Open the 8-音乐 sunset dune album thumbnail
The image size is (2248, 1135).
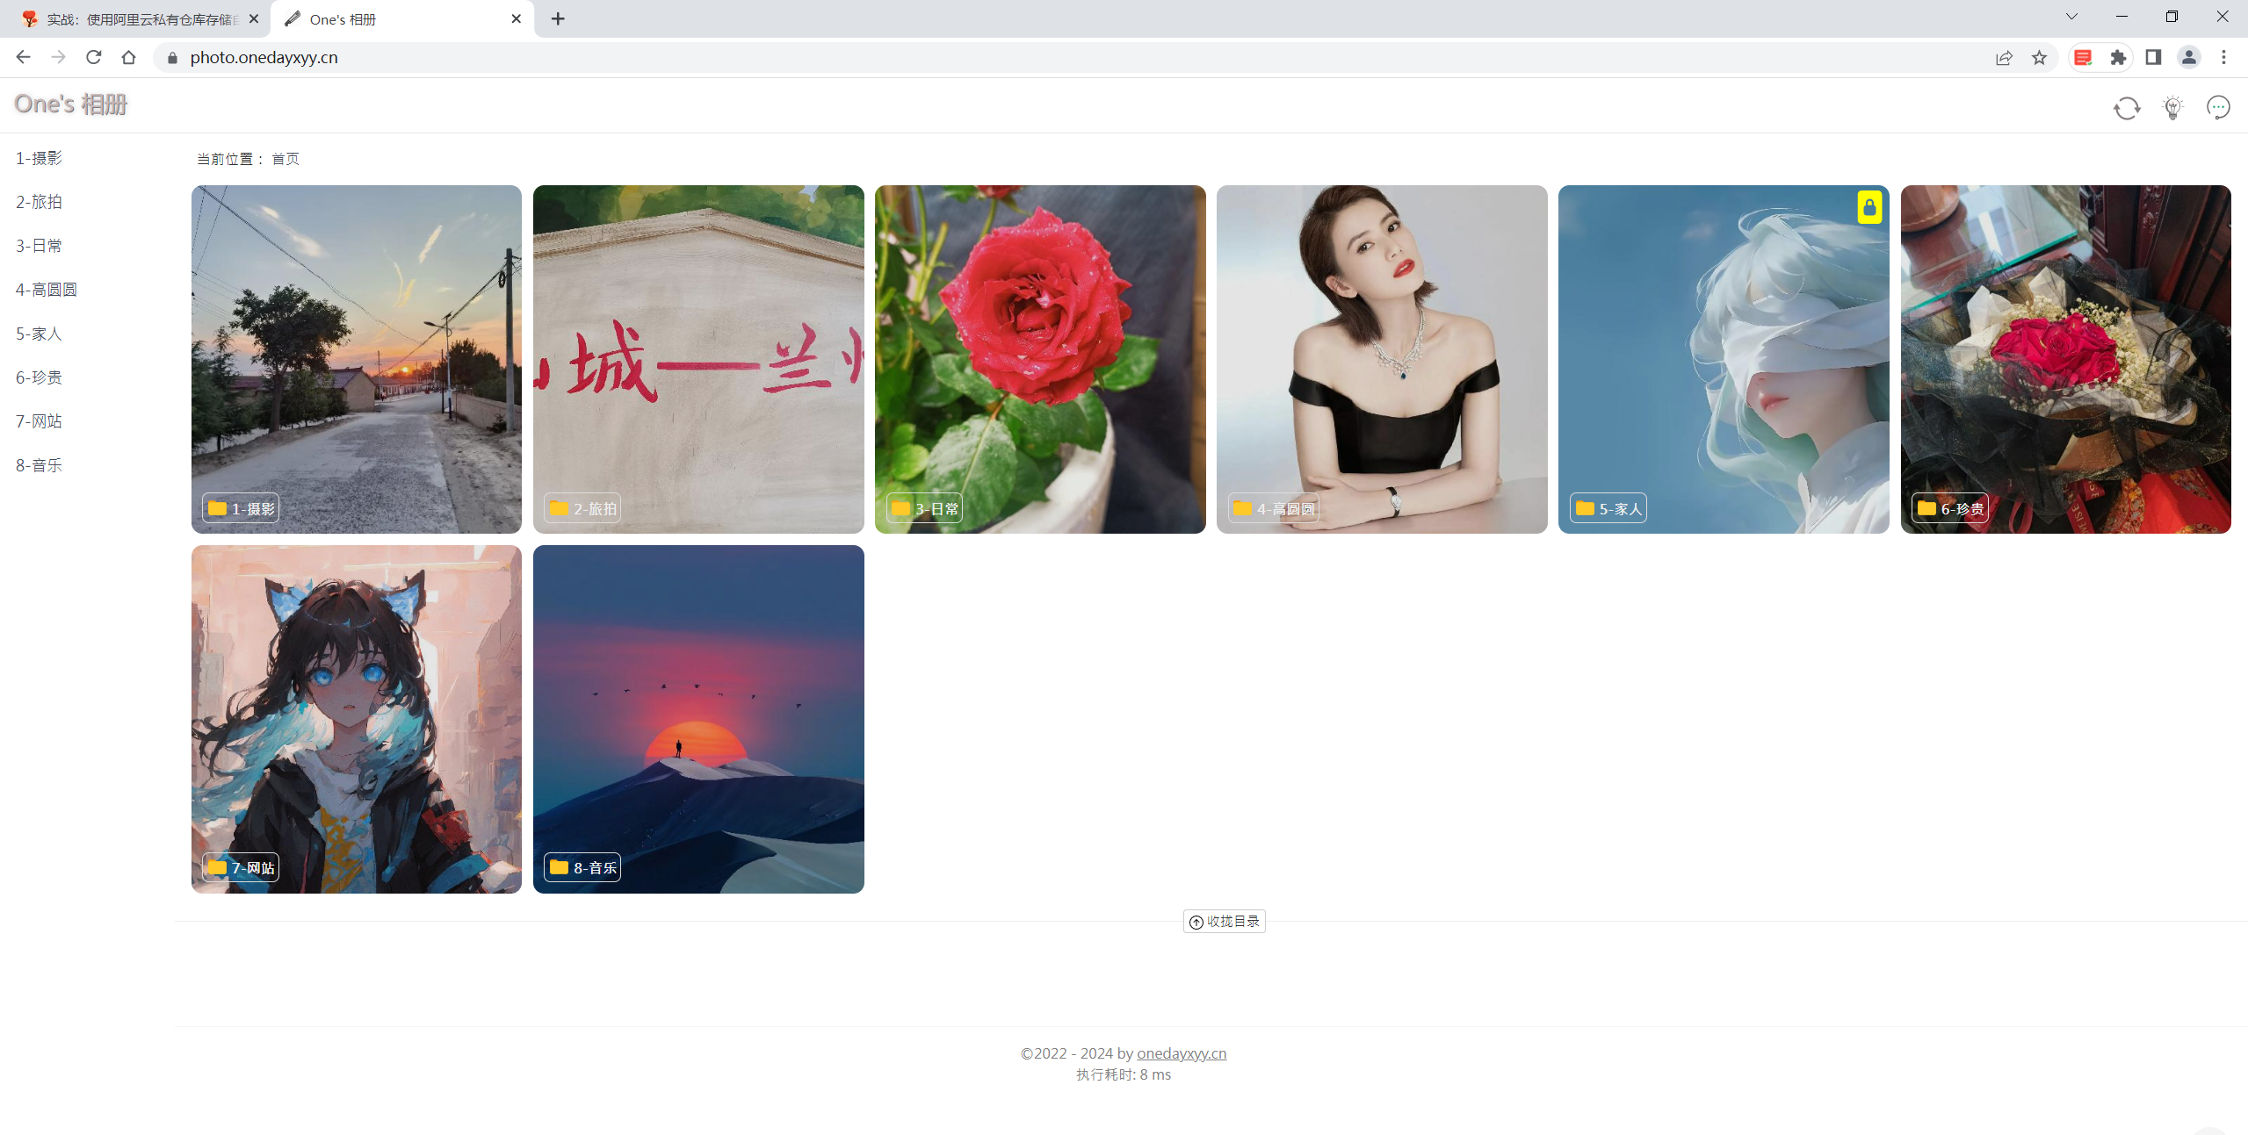(698, 719)
